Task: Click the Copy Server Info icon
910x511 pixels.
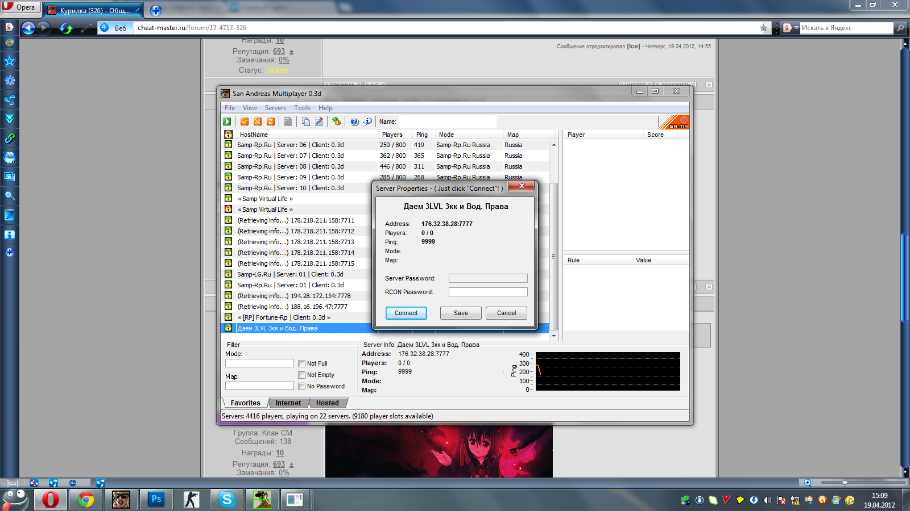Action: pyautogui.click(x=306, y=122)
